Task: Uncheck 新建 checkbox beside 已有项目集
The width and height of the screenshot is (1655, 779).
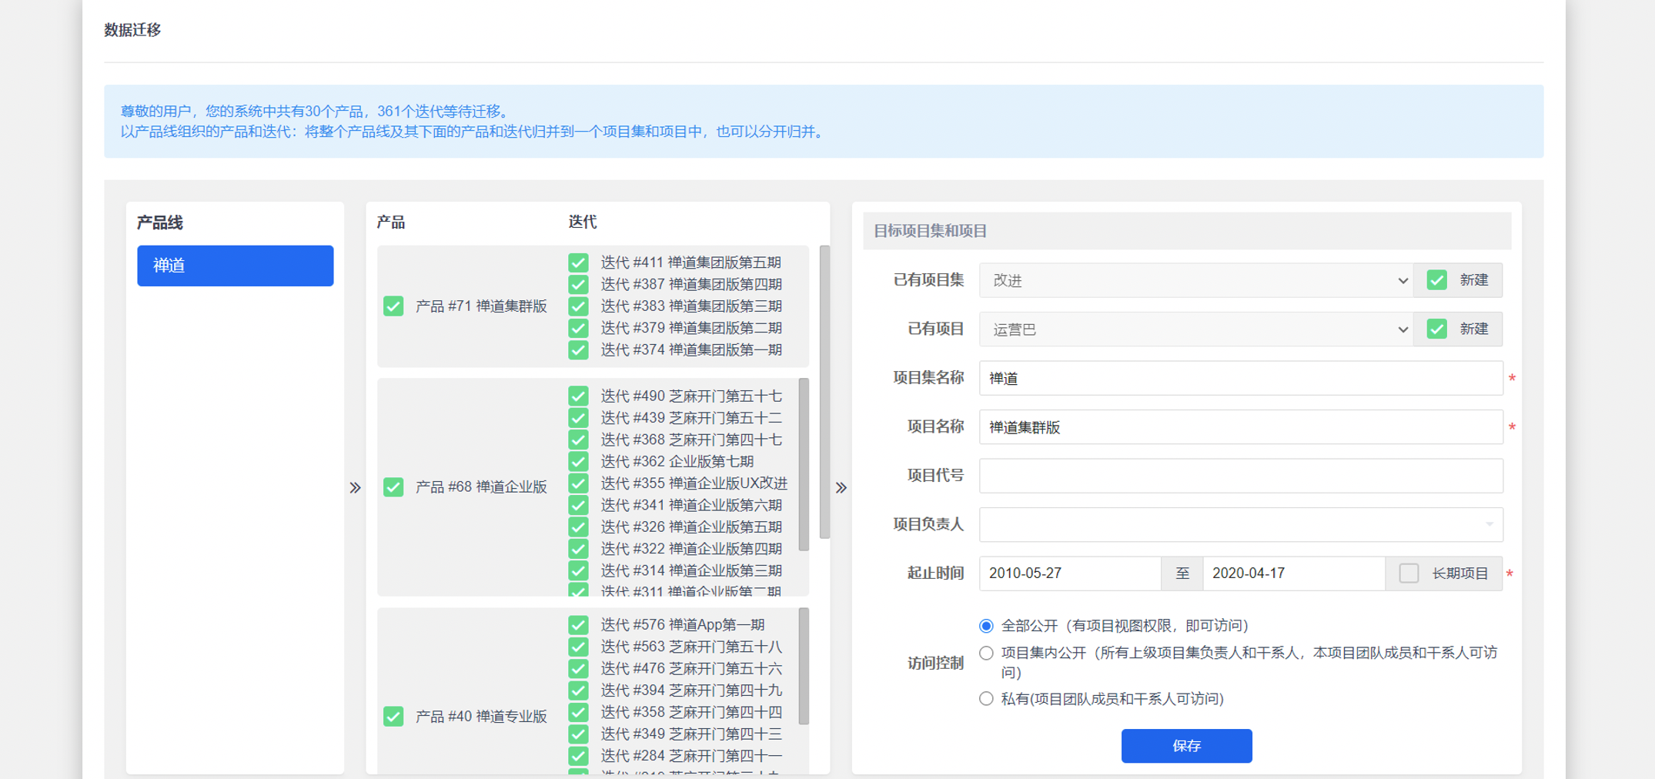Action: pos(1436,280)
